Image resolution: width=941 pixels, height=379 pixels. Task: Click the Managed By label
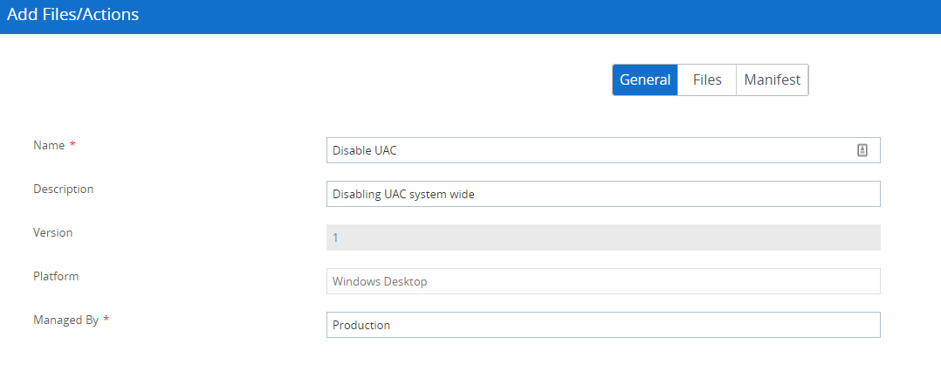65,320
